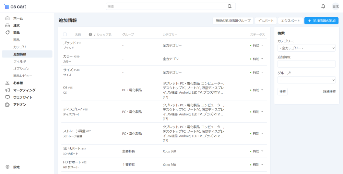Click the 追加情報の追加 button

[x=321, y=21]
